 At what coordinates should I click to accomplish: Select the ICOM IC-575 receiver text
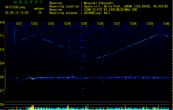(x=110, y=10)
